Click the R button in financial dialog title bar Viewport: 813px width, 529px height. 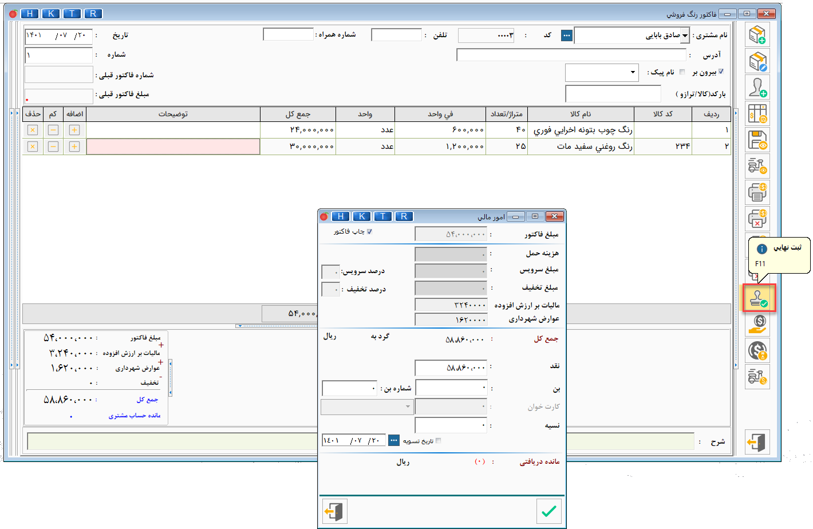(404, 216)
